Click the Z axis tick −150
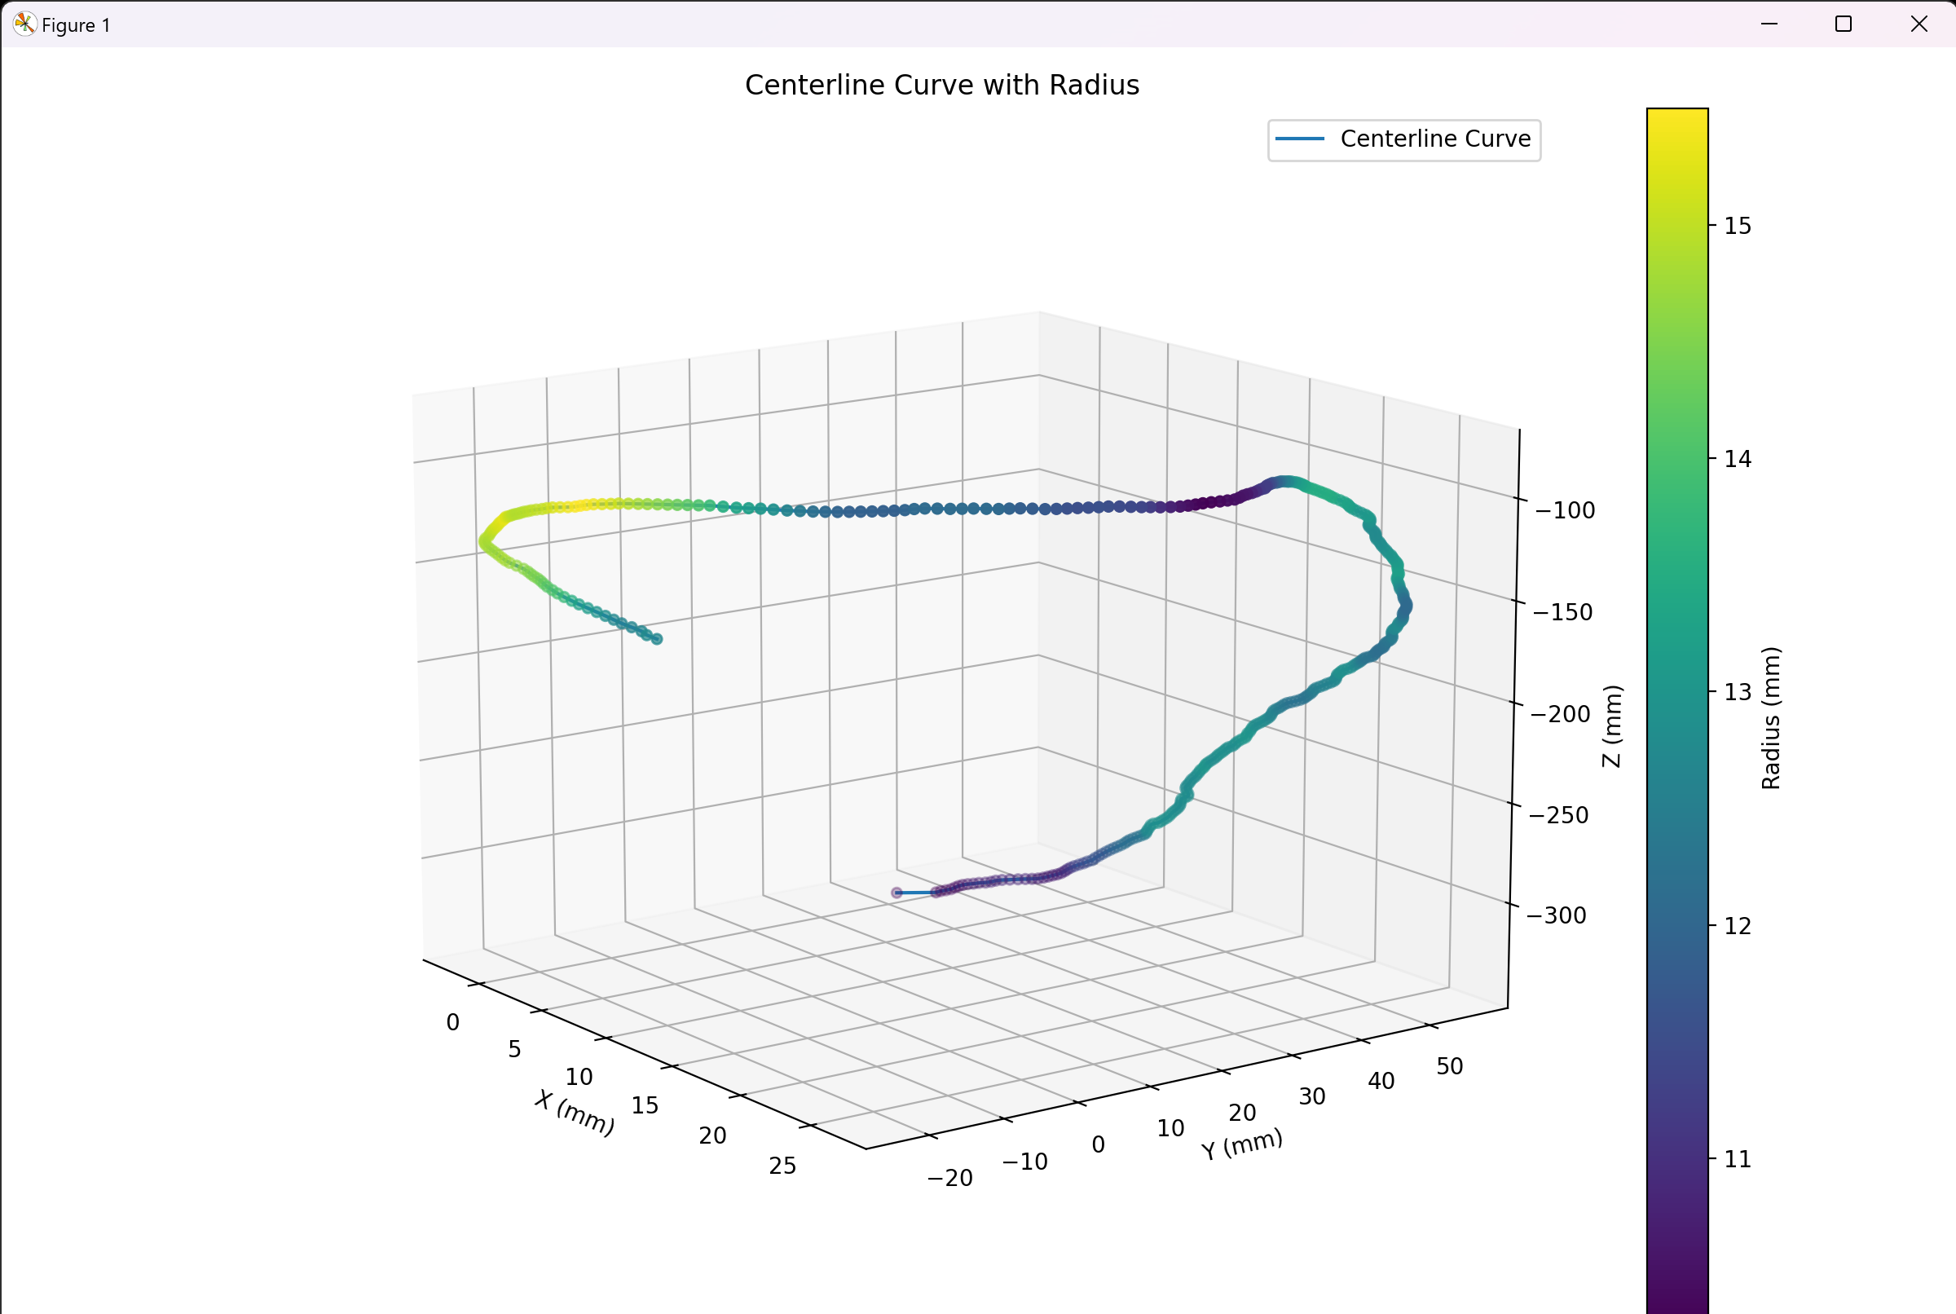 click(1562, 613)
